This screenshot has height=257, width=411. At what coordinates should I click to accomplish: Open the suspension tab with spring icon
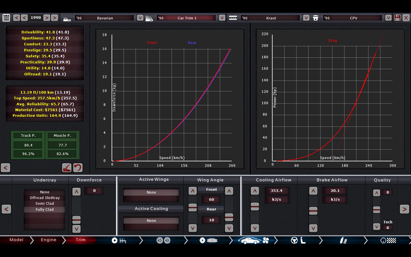click(x=343, y=240)
